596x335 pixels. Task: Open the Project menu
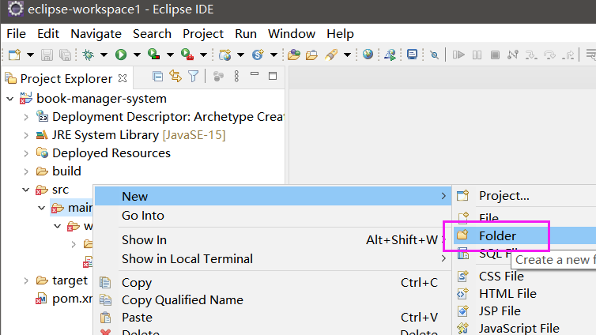pyautogui.click(x=203, y=34)
